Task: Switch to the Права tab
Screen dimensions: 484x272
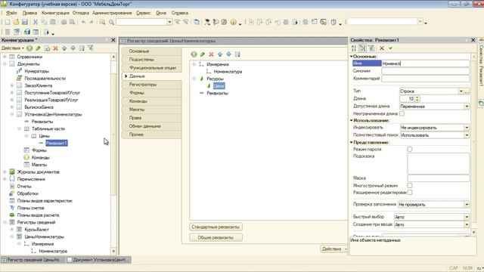Action: (151, 118)
